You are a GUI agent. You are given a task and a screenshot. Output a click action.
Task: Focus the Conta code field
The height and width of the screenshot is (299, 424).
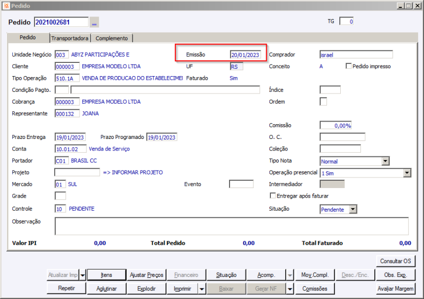[70, 149]
